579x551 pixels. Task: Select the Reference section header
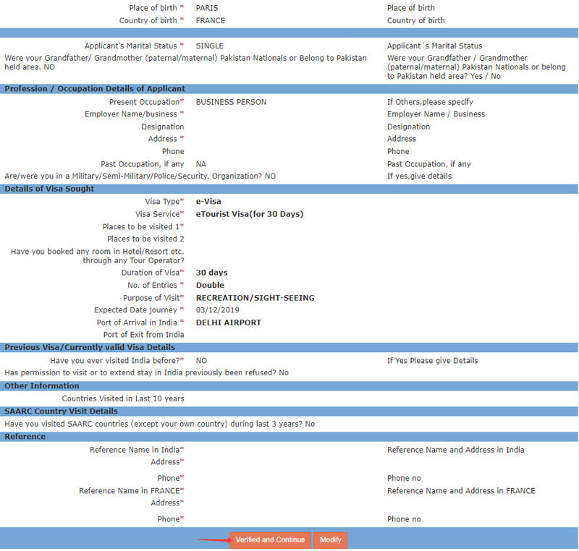[x=25, y=437]
